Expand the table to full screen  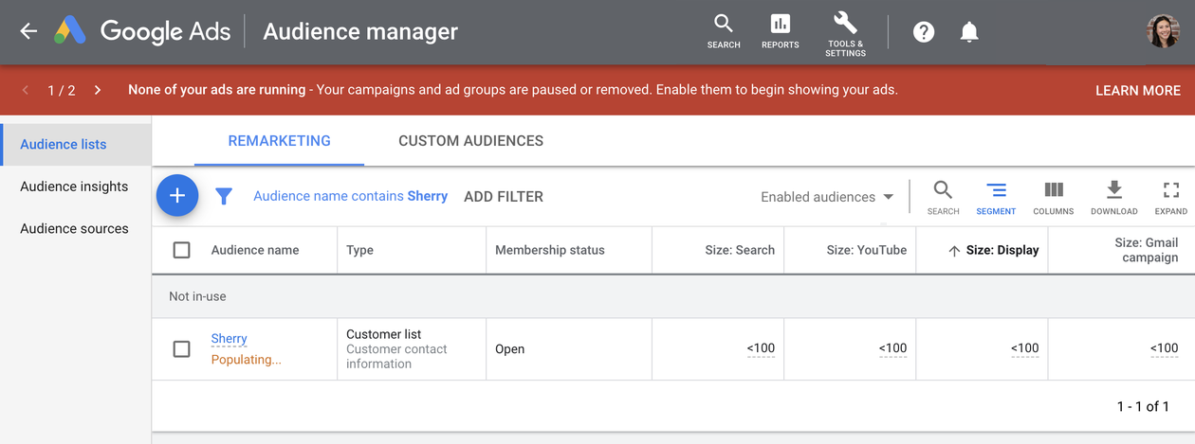[1170, 197]
